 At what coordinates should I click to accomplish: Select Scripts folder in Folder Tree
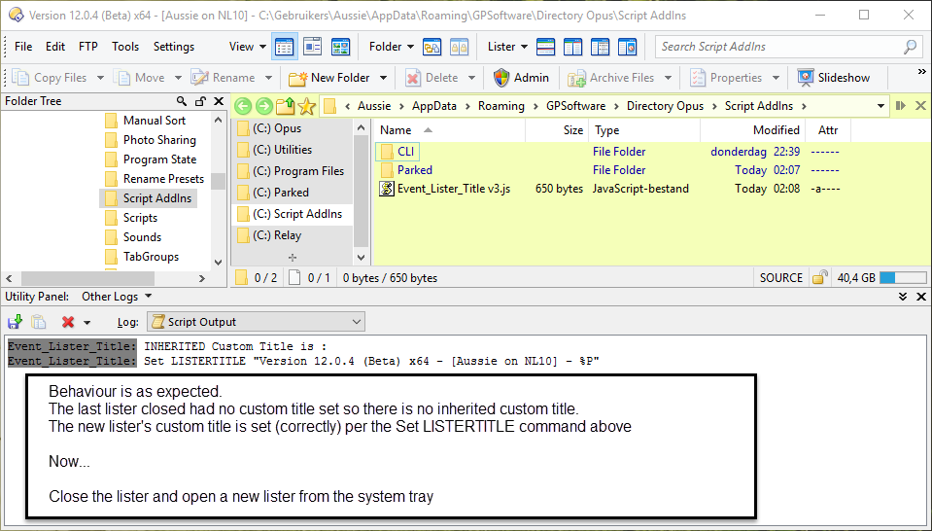coord(140,218)
